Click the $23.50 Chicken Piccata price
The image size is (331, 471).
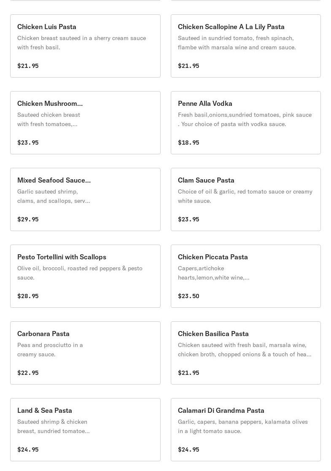188,296
